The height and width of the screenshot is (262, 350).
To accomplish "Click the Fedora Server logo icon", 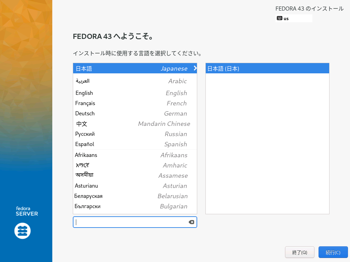I will (23, 231).
